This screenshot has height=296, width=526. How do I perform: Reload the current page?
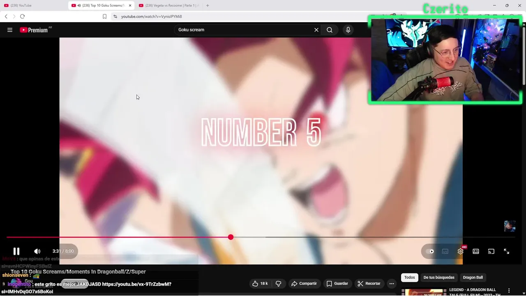pyautogui.click(x=22, y=16)
